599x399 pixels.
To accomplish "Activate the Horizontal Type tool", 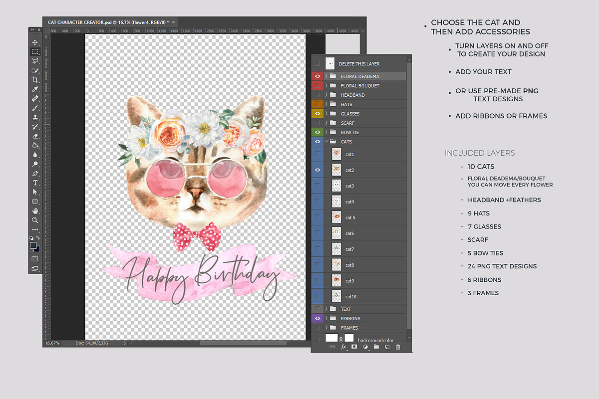I will [35, 183].
